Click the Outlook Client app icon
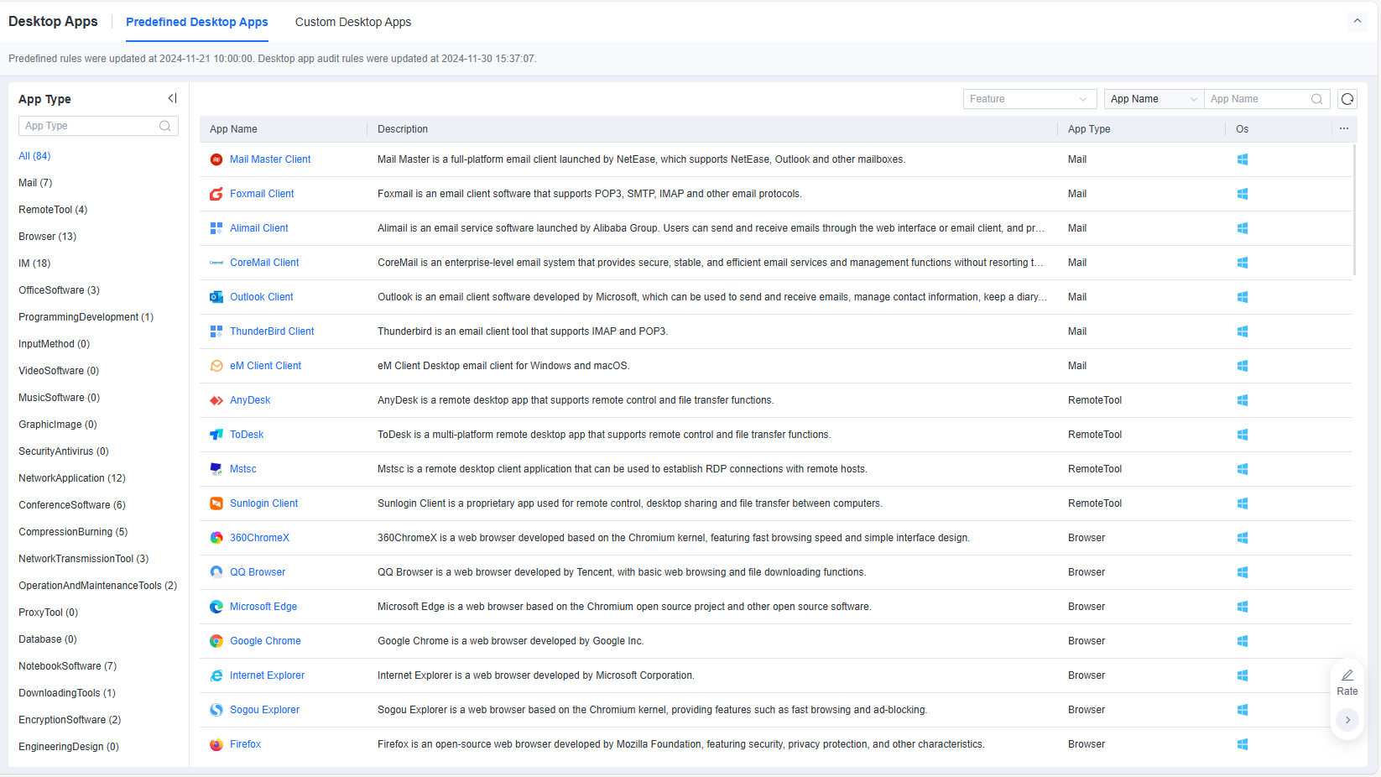 pyautogui.click(x=216, y=297)
